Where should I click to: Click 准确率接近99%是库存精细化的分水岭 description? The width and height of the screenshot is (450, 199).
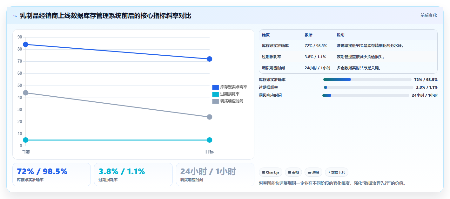370,46
